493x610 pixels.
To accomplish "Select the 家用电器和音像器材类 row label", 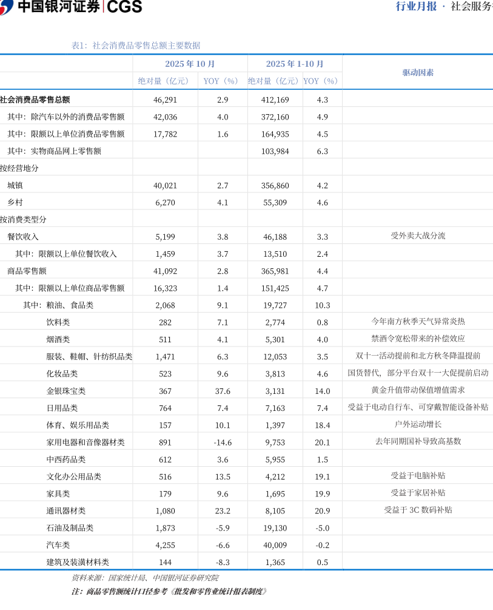I will tap(86, 442).
